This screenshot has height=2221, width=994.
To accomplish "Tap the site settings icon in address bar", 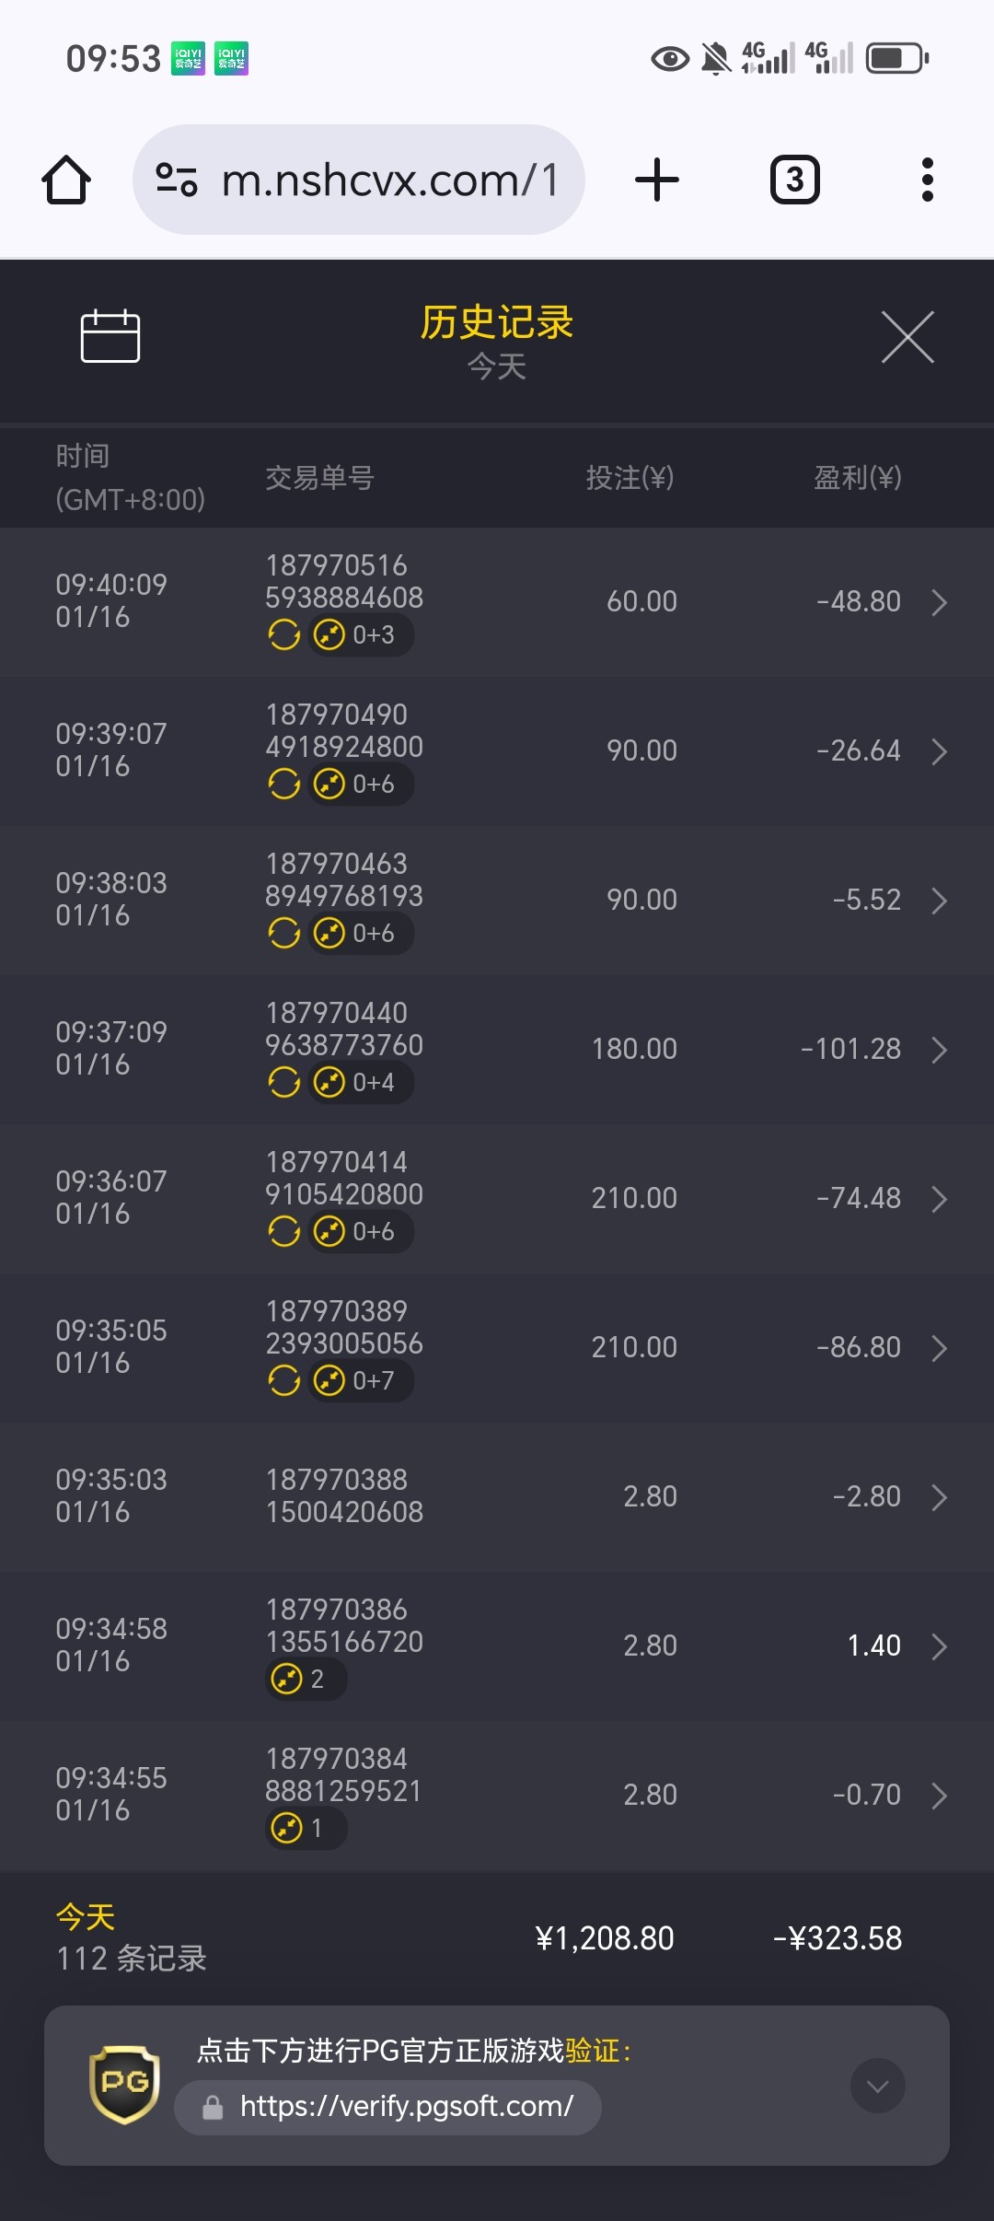I will pyautogui.click(x=177, y=180).
